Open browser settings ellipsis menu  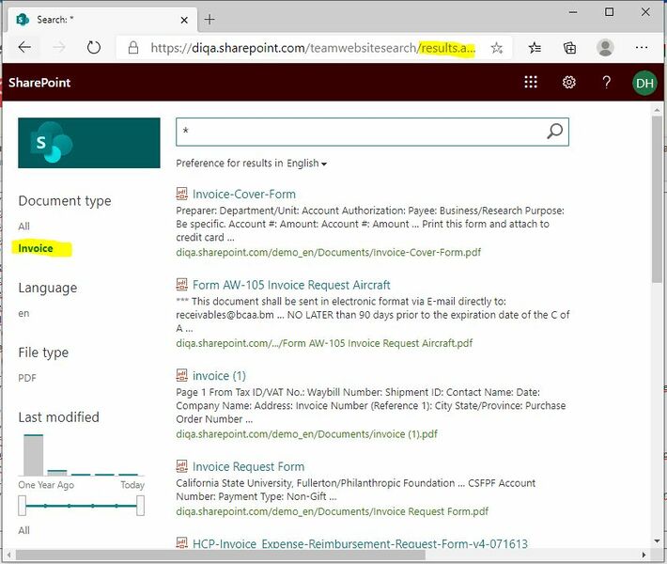pyautogui.click(x=642, y=48)
